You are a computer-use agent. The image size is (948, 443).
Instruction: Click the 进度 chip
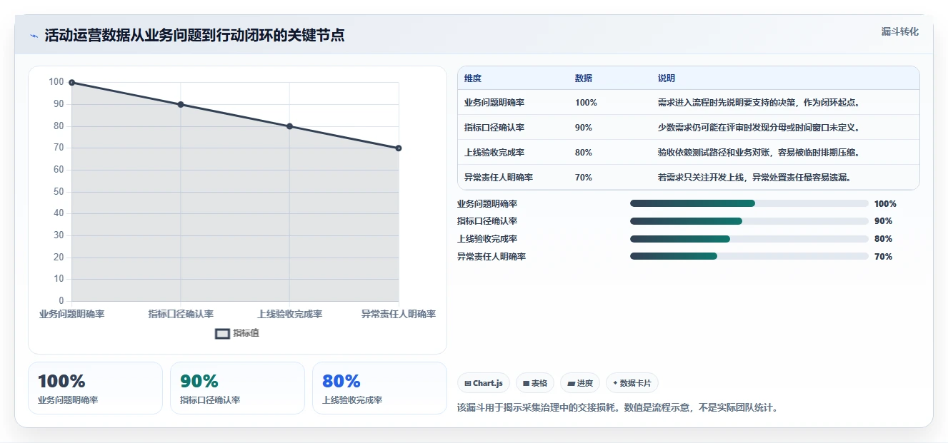pyautogui.click(x=580, y=383)
